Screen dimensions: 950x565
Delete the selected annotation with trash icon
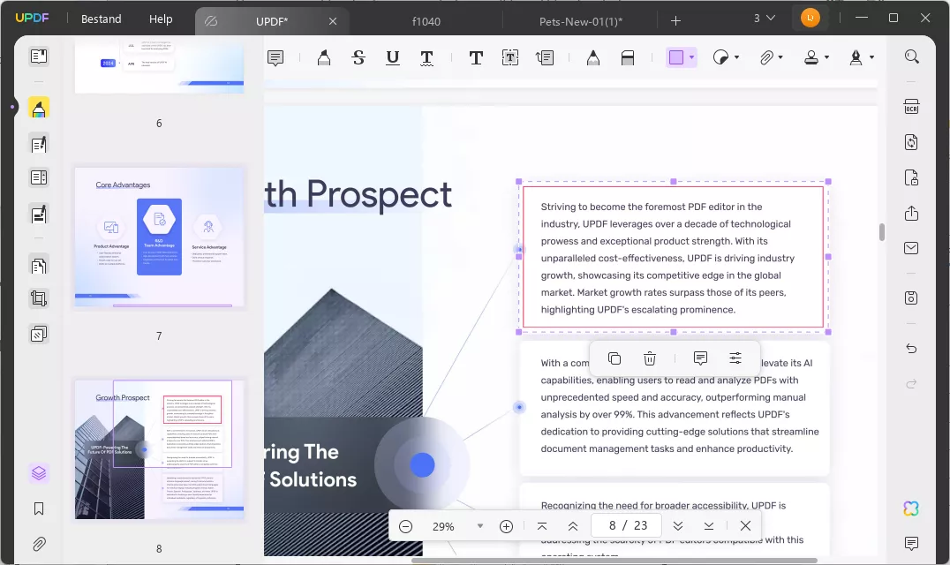(x=650, y=358)
